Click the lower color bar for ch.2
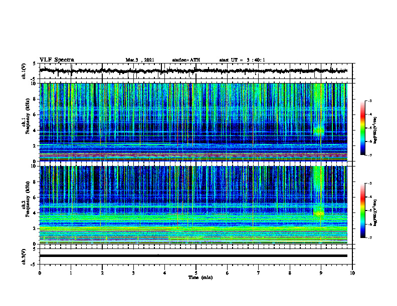 tap(362, 210)
